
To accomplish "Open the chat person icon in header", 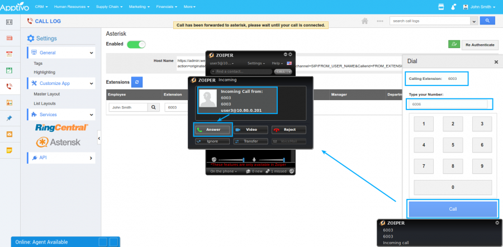I will click(x=453, y=7).
